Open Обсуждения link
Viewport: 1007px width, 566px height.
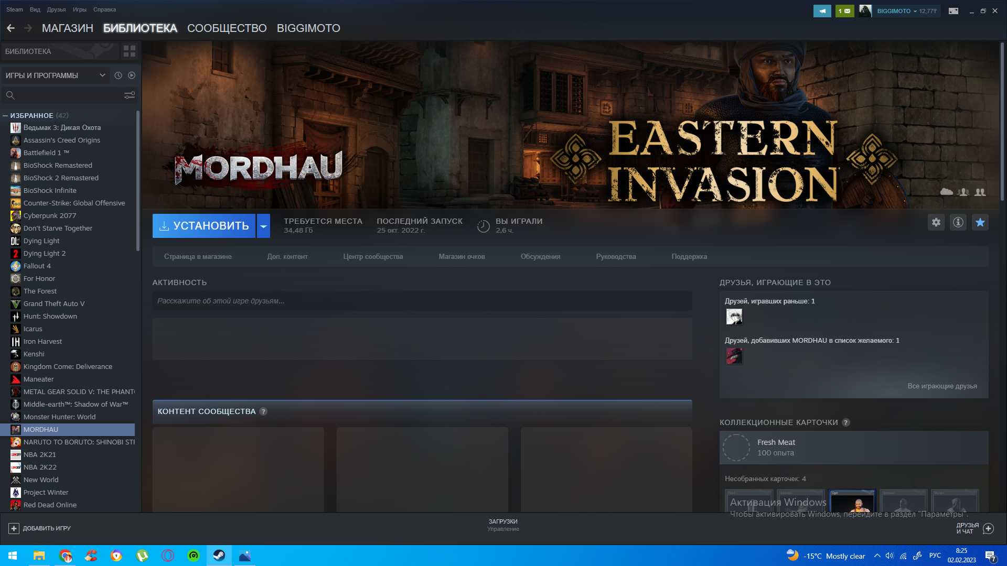point(540,257)
